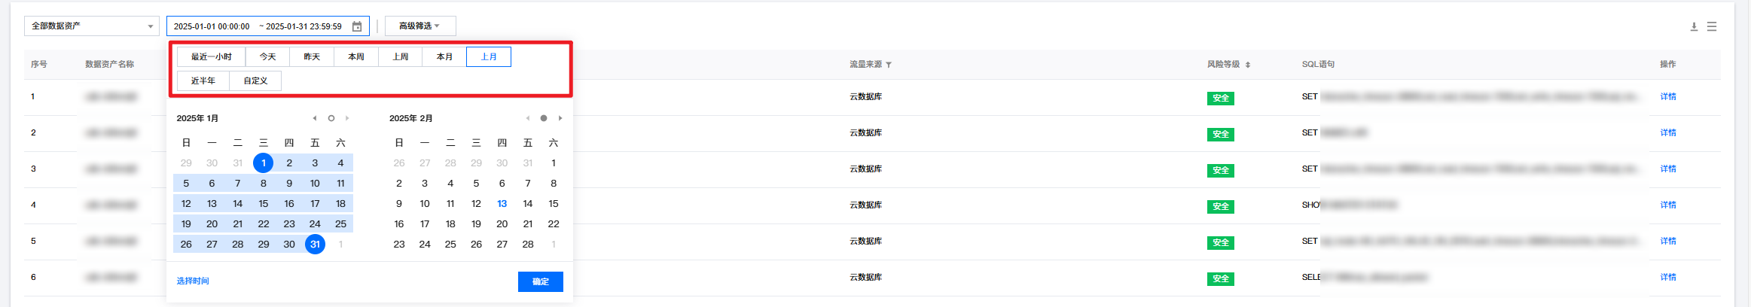Viewport: 1751px width, 307px height.
Task: Click the 流量来源 column filter icon
Action: click(889, 65)
